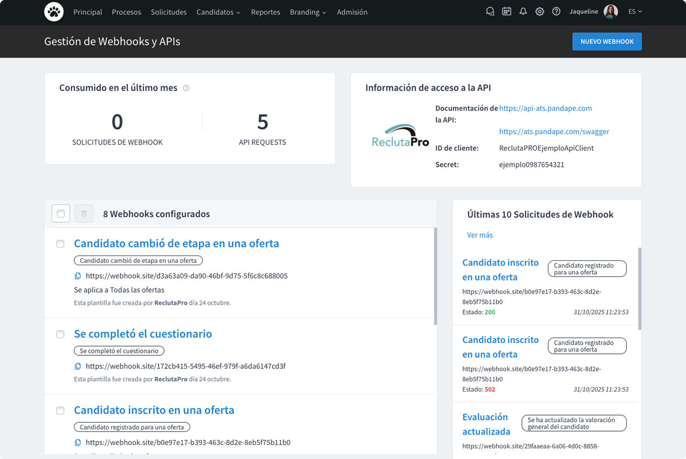Copy the first webhook URL via copy icon
This screenshot has width=686, height=459.
78,276
